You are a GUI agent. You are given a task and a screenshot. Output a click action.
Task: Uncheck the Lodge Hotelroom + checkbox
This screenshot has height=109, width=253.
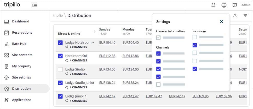[60, 43]
